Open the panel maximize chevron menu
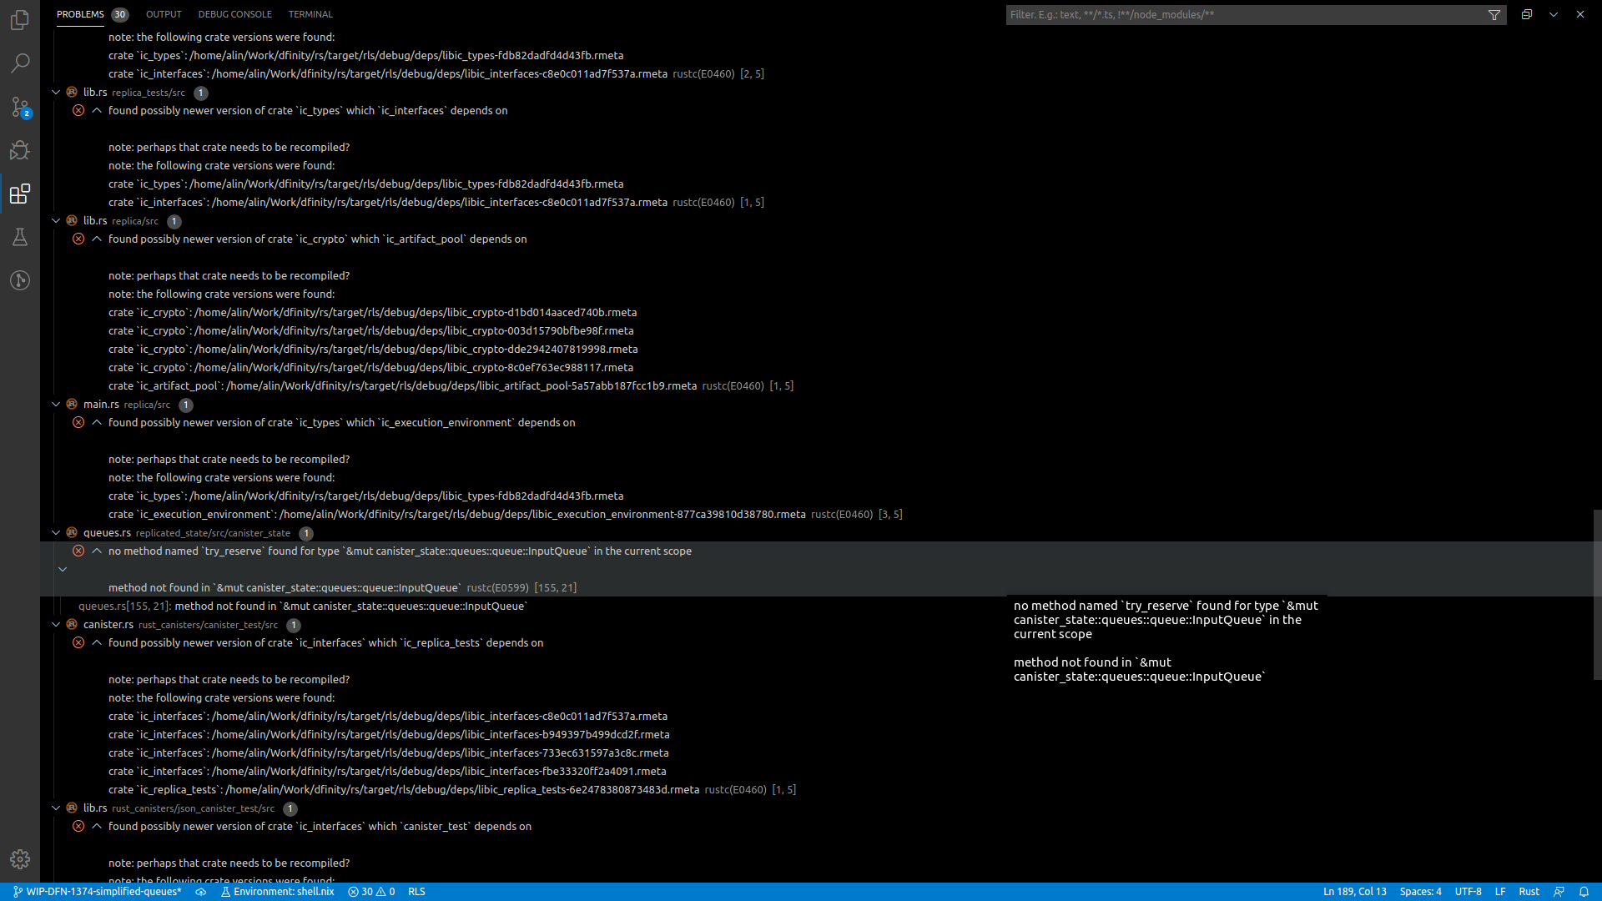 tap(1554, 14)
